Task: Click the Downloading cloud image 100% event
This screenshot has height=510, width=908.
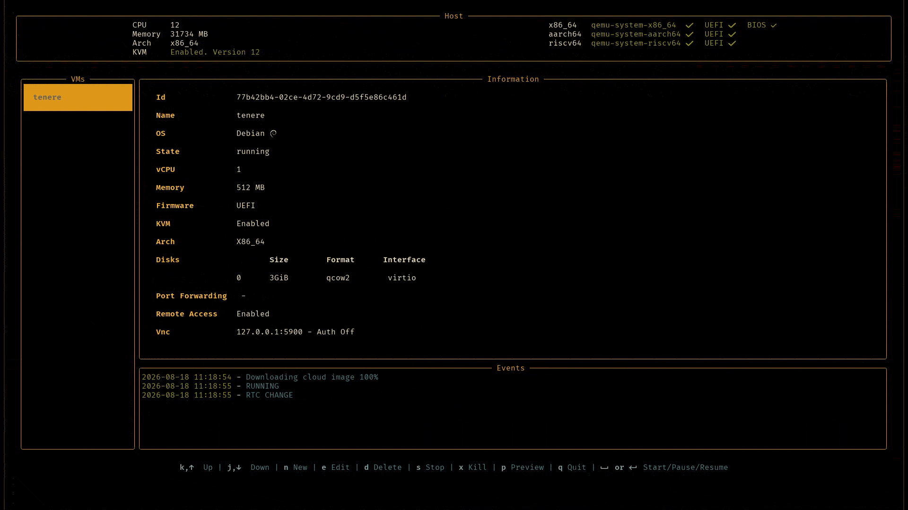Action: pos(312,377)
